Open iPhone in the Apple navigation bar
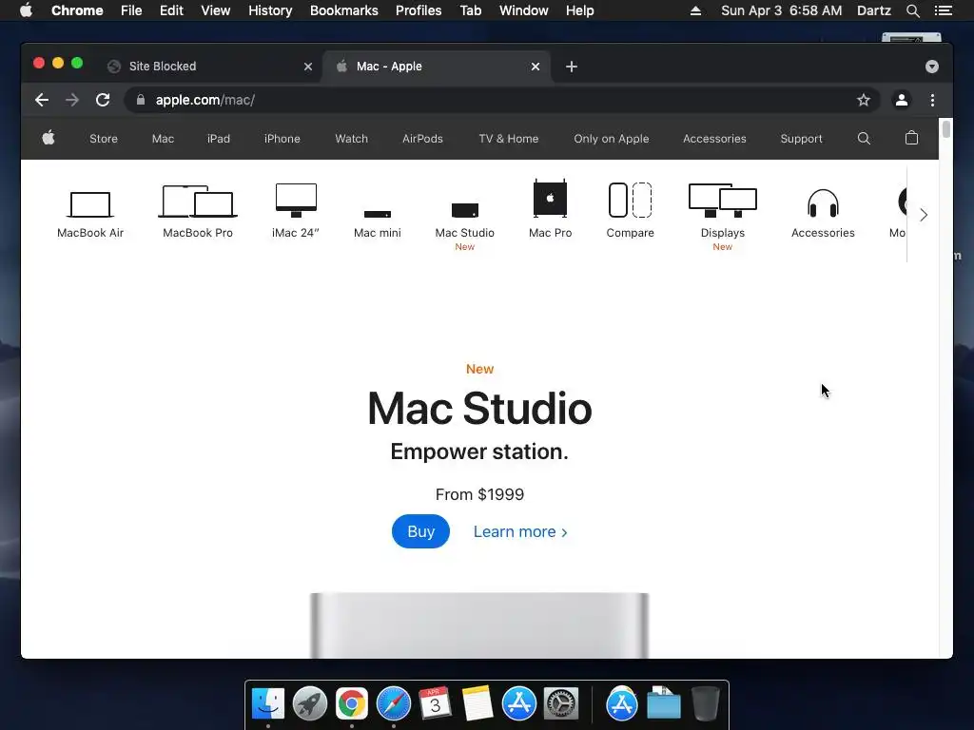The width and height of the screenshot is (974, 730). (282, 139)
